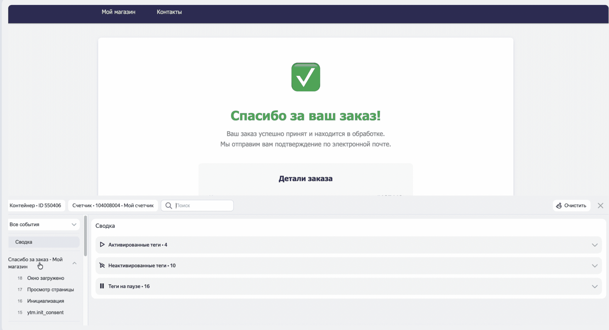The width and height of the screenshot is (609, 330).
Task: Select event 18 Окно загружено
Action: pos(45,278)
